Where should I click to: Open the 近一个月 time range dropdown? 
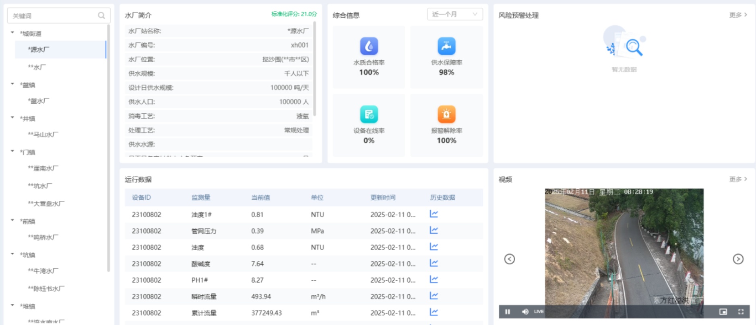tap(454, 14)
